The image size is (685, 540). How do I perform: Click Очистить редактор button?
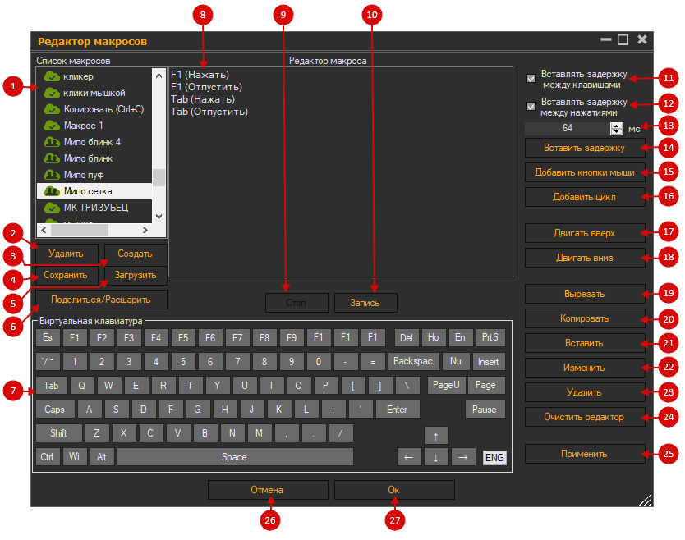(585, 417)
